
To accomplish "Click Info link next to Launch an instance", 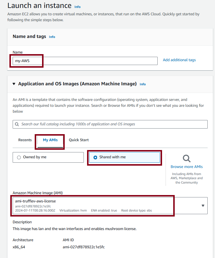I will click(x=77, y=7).
